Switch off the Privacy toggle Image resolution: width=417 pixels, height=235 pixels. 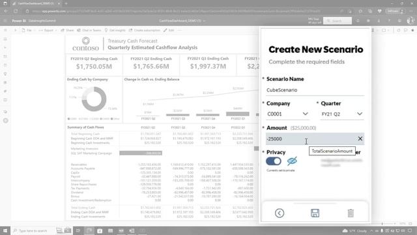point(274,161)
